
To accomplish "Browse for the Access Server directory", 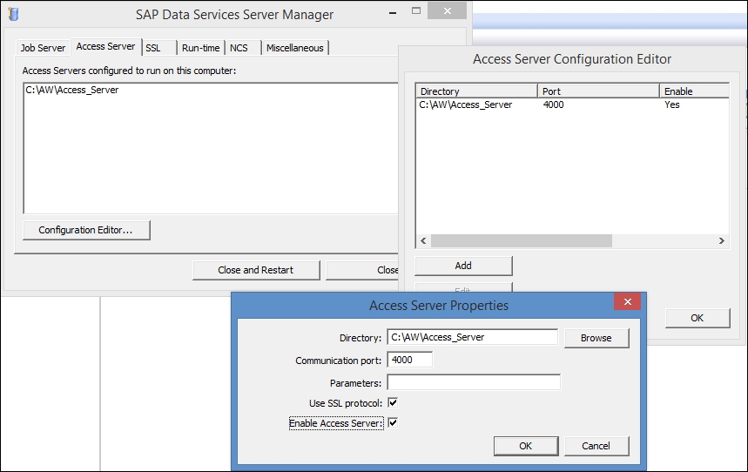I will tap(596, 338).
